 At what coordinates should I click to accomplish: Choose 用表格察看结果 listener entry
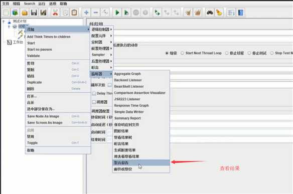click(141, 156)
